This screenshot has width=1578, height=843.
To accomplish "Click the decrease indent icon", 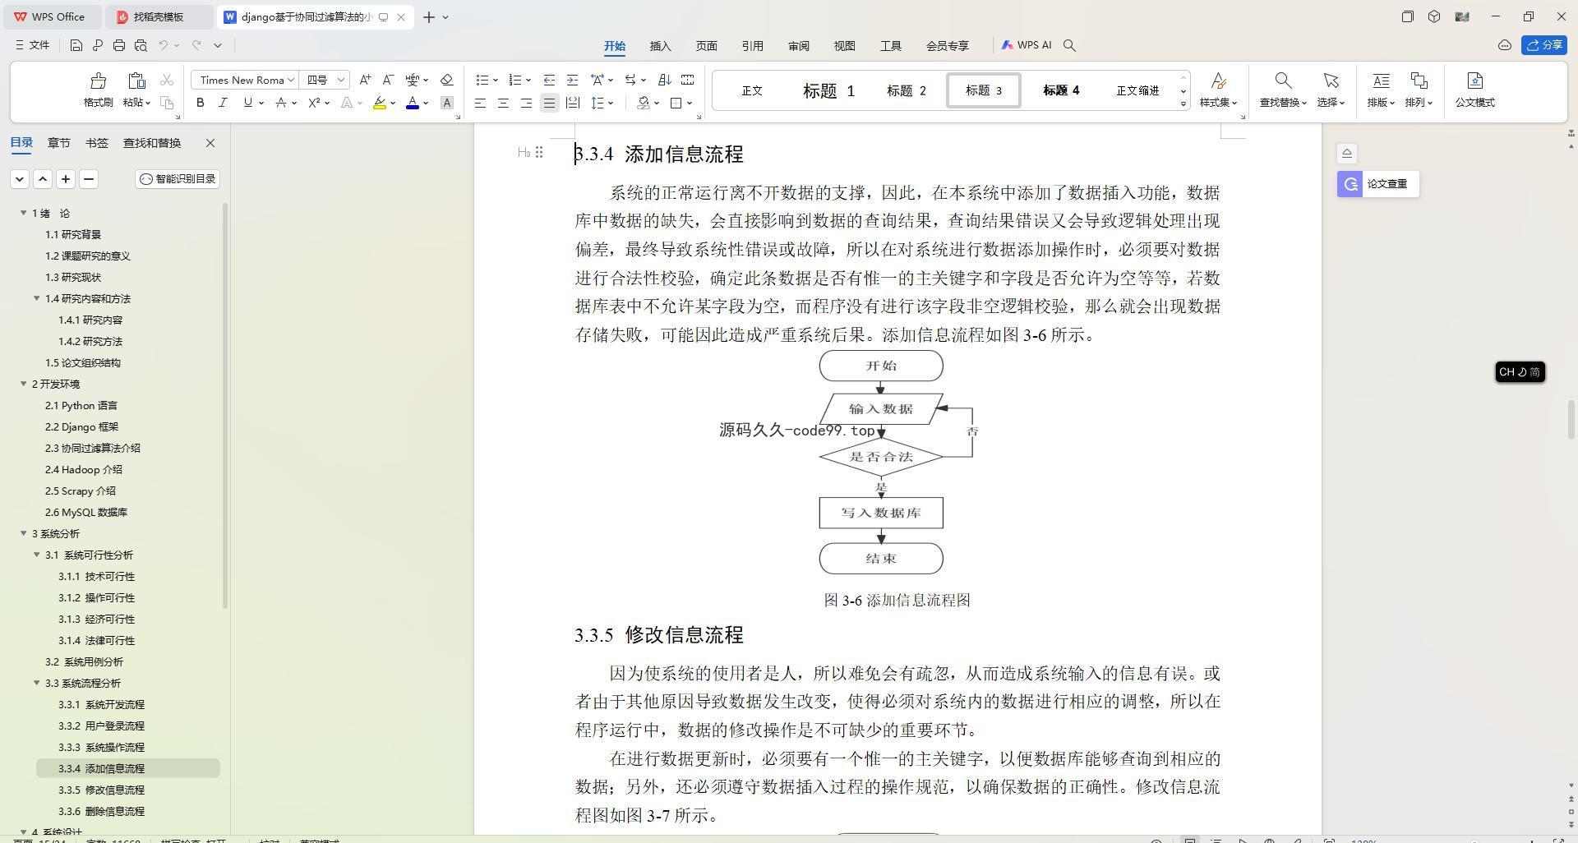I will tap(549, 80).
